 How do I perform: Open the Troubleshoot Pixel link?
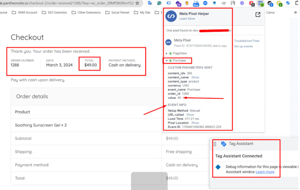pyautogui.click(x=247, y=41)
